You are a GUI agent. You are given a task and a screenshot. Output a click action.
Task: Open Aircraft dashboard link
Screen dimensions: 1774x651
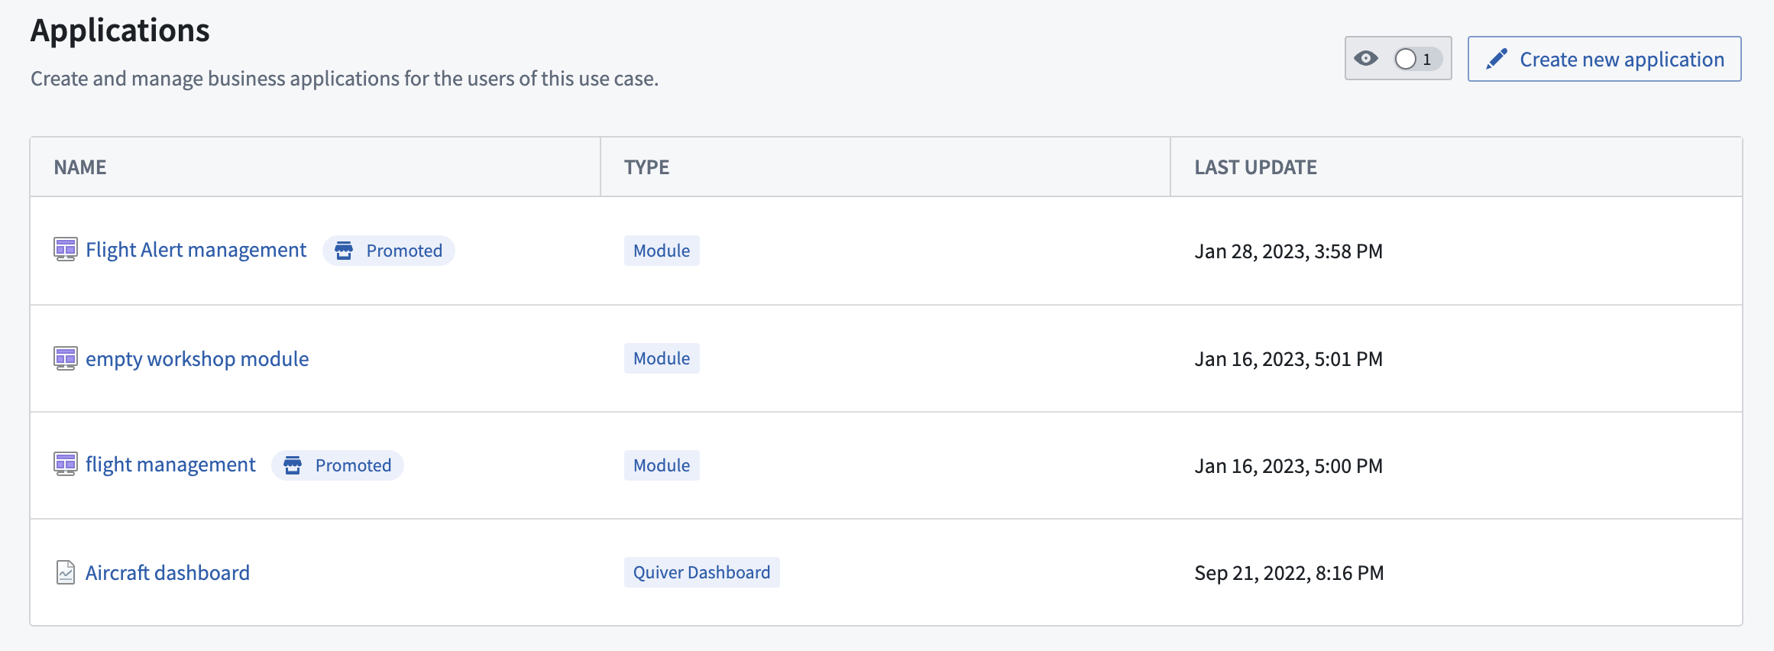[167, 572]
